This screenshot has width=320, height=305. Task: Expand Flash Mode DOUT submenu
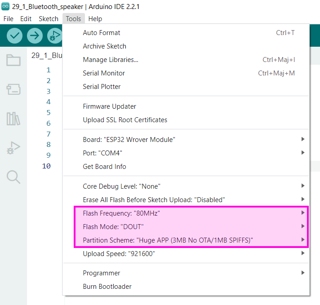pos(186,227)
